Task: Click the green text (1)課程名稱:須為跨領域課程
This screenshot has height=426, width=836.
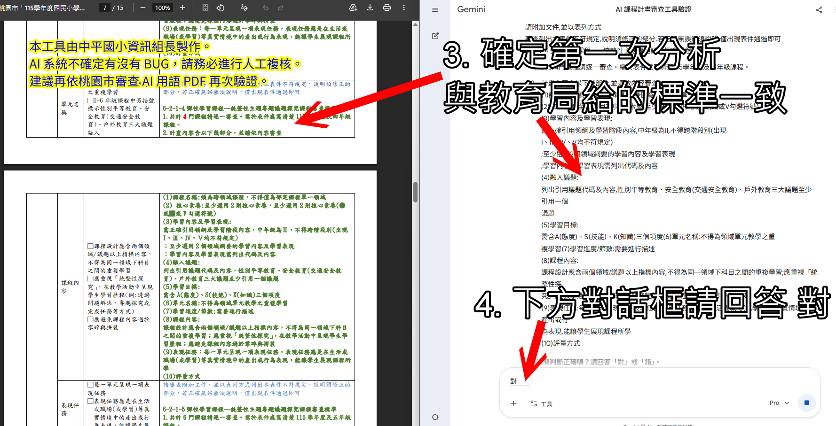Action: point(244,197)
